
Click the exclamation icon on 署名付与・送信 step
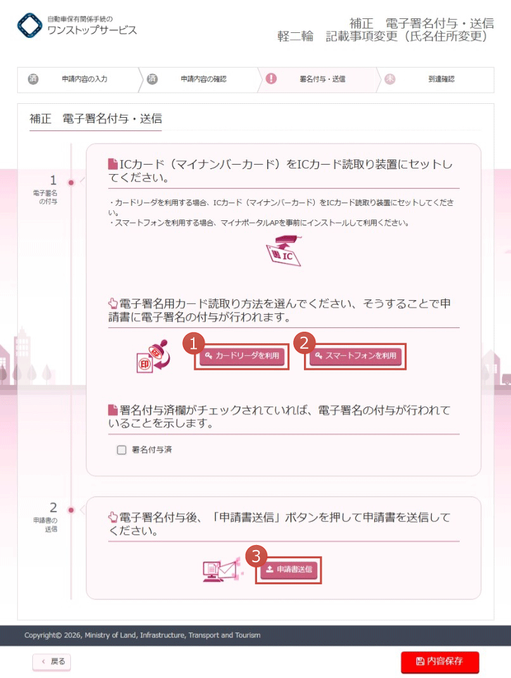pos(271,78)
